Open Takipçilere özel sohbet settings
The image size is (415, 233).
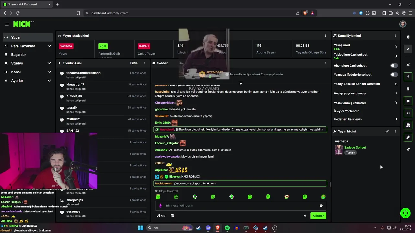(x=365, y=56)
